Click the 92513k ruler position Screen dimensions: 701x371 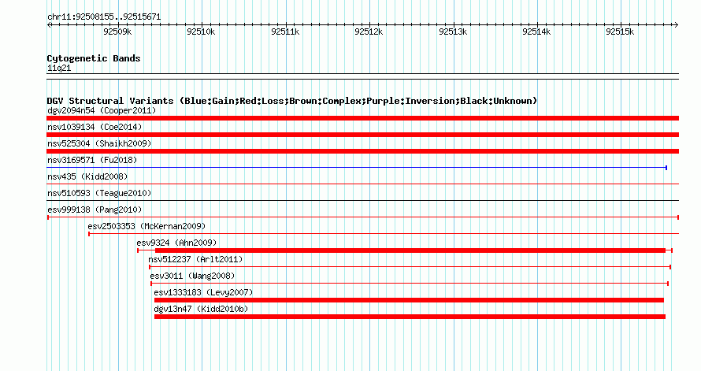(453, 32)
